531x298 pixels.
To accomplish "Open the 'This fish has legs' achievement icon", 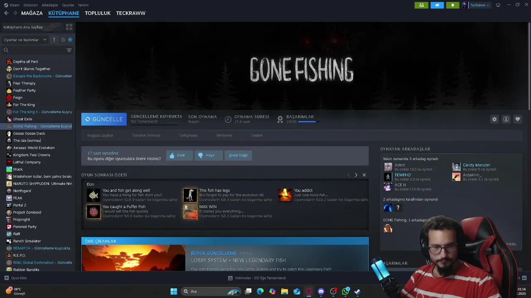I will point(190,195).
